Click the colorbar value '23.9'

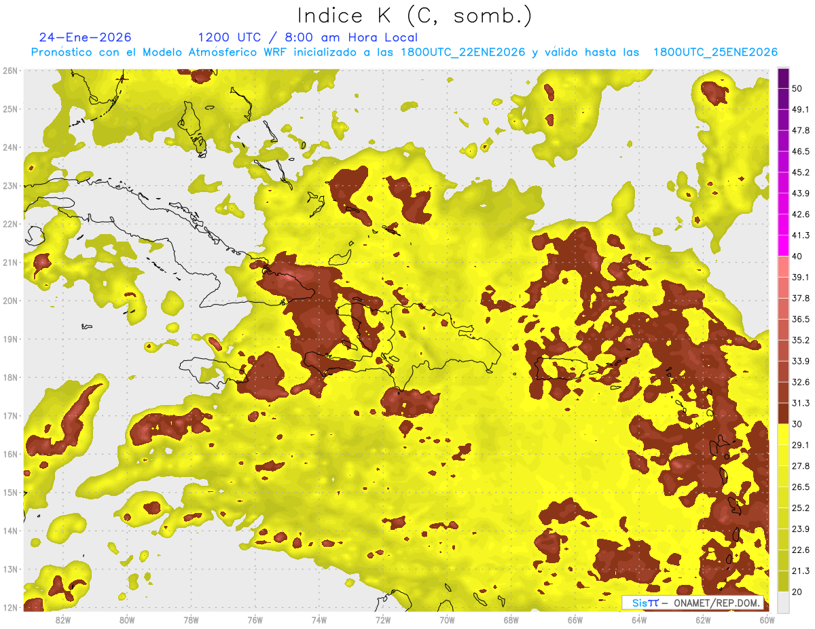[x=801, y=529]
